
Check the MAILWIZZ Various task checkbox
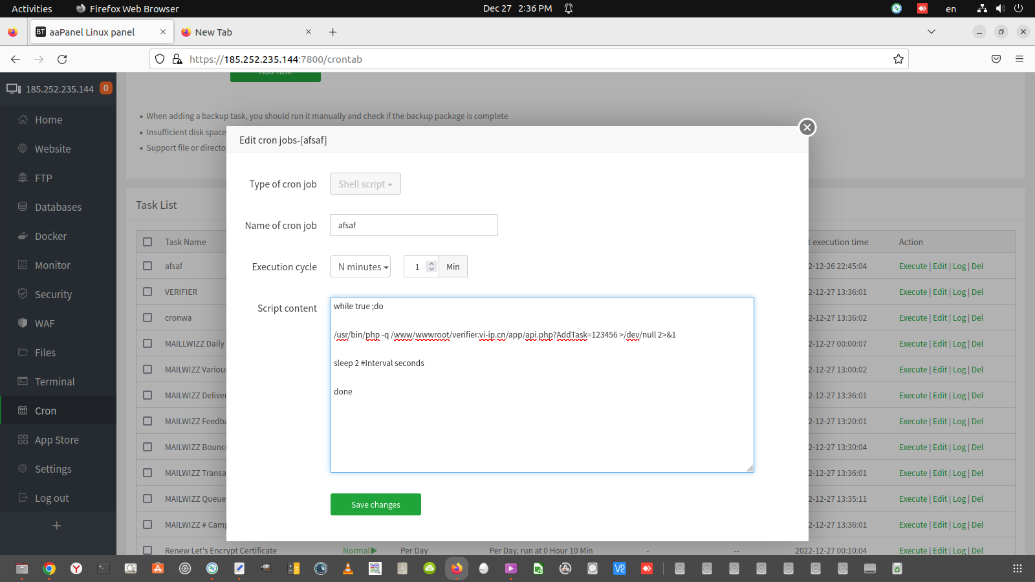147,369
